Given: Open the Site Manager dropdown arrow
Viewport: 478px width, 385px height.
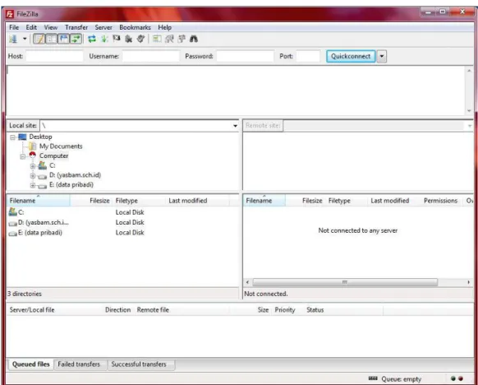Looking at the screenshot, I should [x=25, y=39].
